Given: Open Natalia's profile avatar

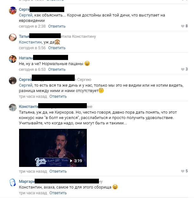Looking at the screenshot, I should click(13, 59).
